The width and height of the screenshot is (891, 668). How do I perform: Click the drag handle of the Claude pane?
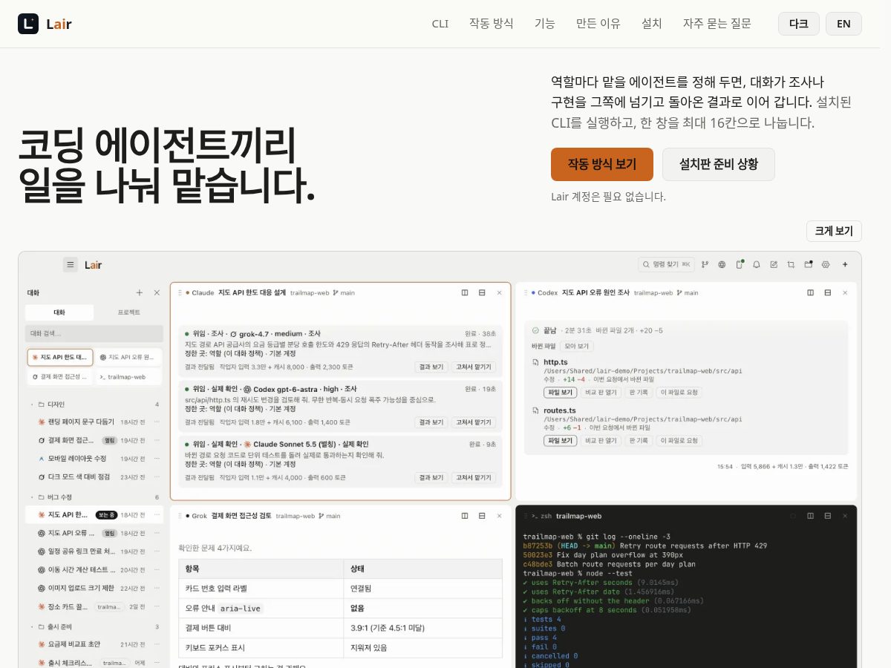click(180, 292)
